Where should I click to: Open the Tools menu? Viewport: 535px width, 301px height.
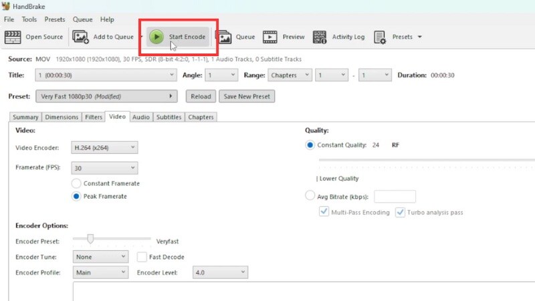pyautogui.click(x=29, y=19)
